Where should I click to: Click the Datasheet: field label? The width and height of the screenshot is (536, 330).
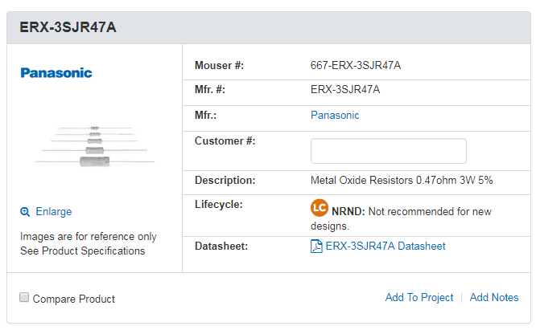point(221,246)
